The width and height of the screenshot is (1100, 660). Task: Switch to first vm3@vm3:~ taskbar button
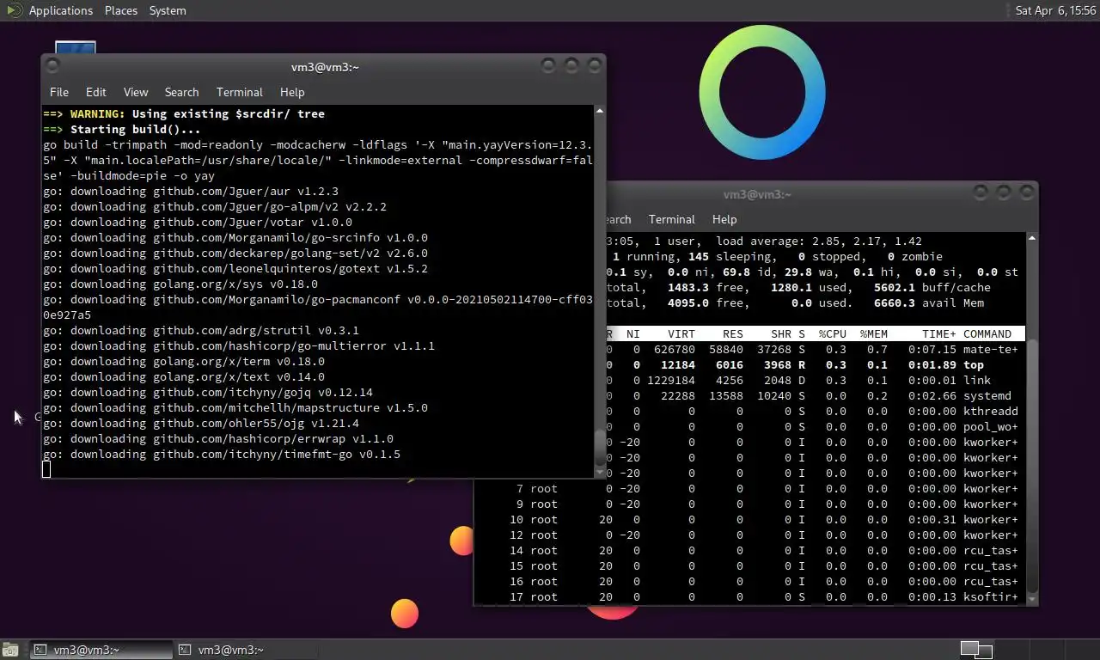[x=101, y=650]
